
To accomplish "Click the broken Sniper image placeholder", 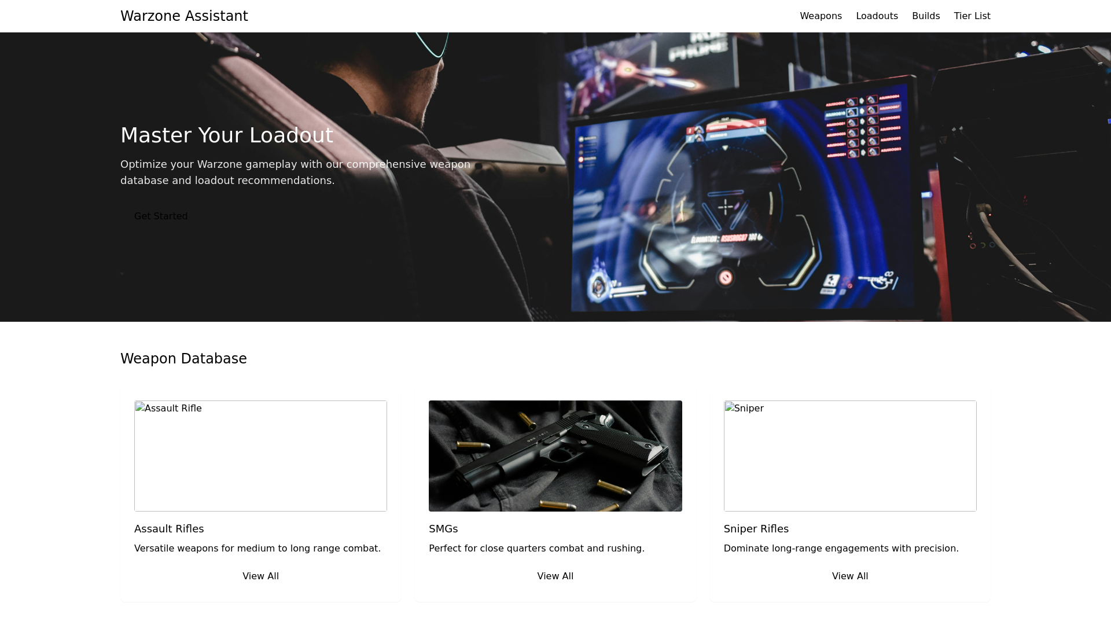I will [849, 455].
